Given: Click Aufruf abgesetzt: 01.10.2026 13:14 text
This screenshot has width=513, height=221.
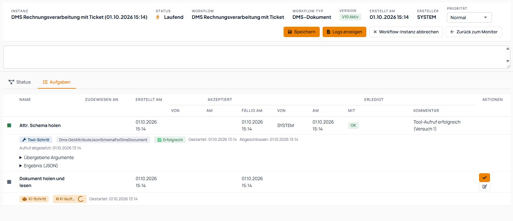Looking at the screenshot, I should [50, 148].
